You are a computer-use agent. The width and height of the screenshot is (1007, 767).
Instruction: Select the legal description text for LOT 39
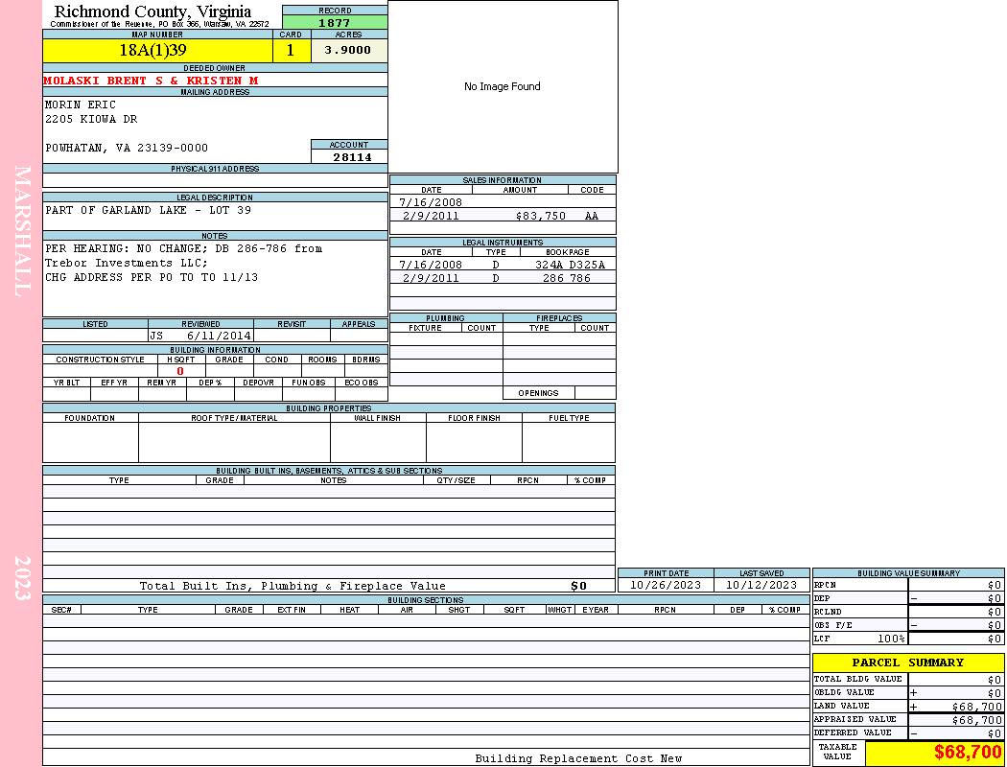[148, 210]
